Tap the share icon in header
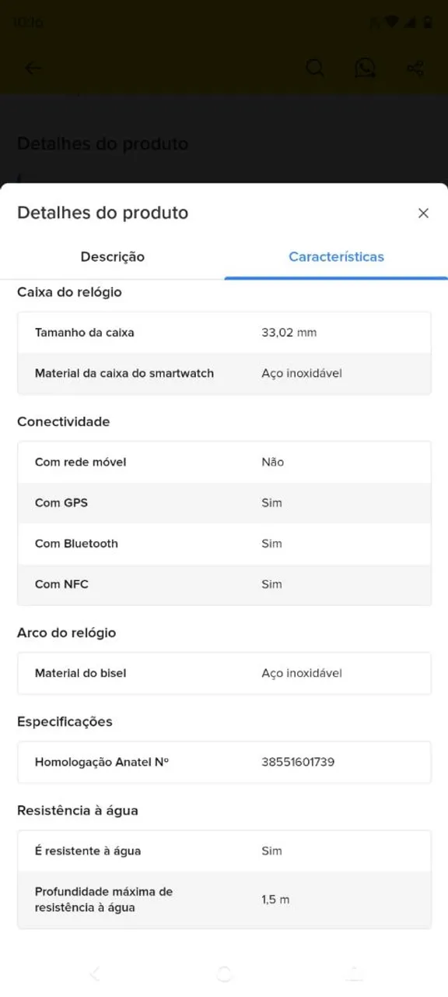Image resolution: width=448 pixels, height=997 pixels. pos(415,68)
